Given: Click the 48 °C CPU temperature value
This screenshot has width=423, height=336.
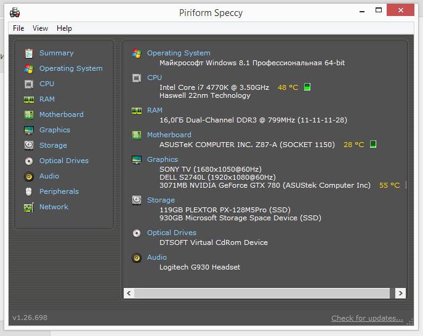Looking at the screenshot, I should (x=288, y=87).
